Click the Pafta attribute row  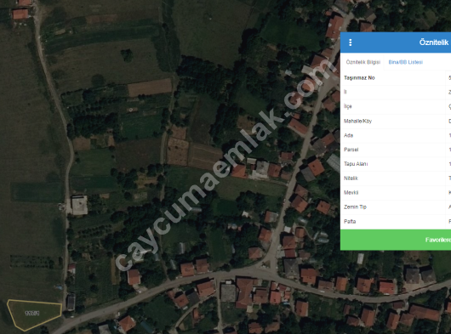coord(396,222)
